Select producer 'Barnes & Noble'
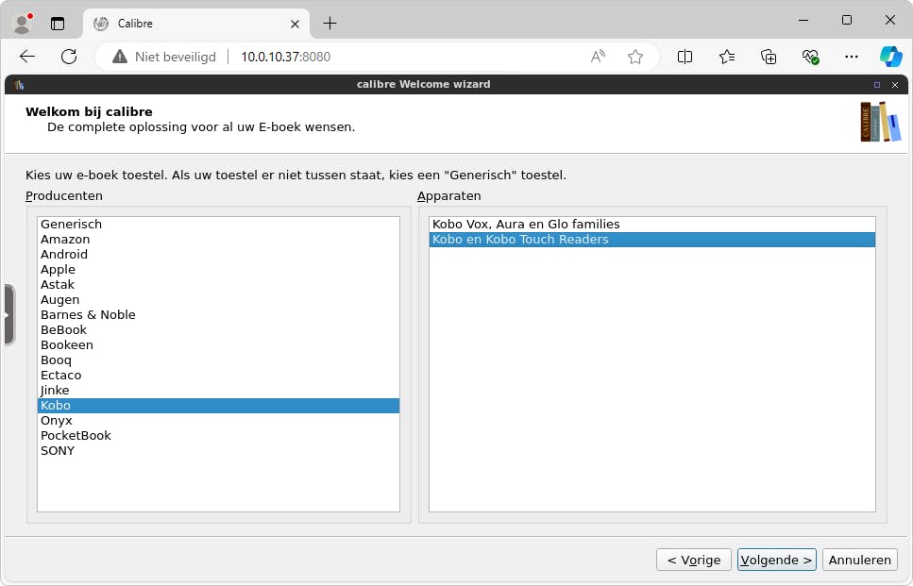The height and width of the screenshot is (586, 913). pyautogui.click(x=218, y=315)
